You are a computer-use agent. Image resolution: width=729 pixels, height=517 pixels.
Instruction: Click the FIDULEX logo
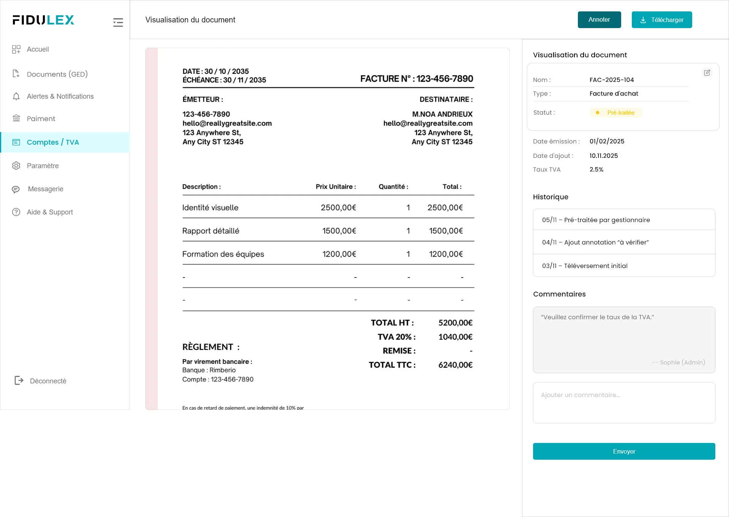pos(43,20)
